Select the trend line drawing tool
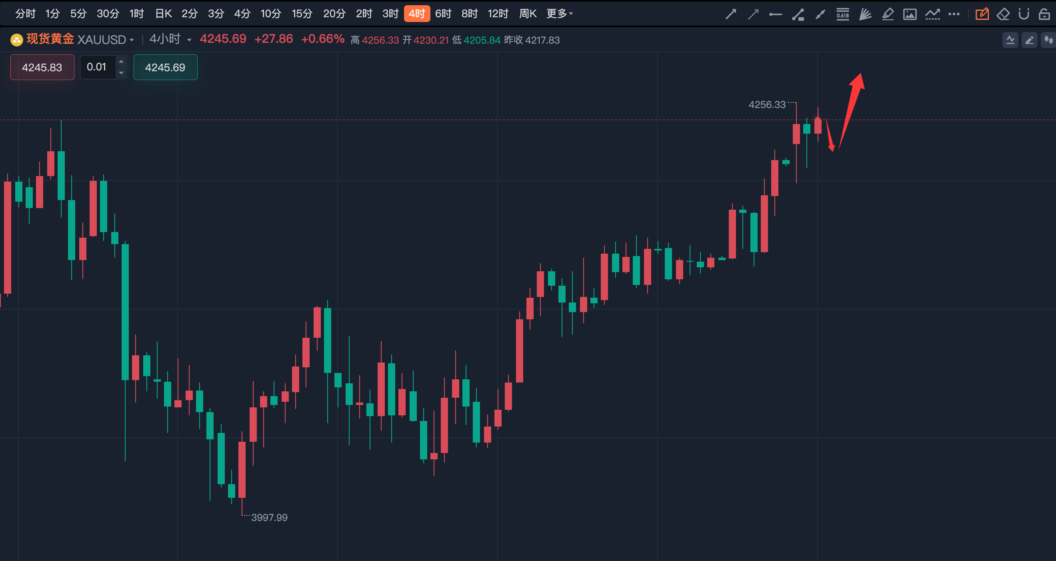Screen dimensions: 1056x561 coord(731,14)
